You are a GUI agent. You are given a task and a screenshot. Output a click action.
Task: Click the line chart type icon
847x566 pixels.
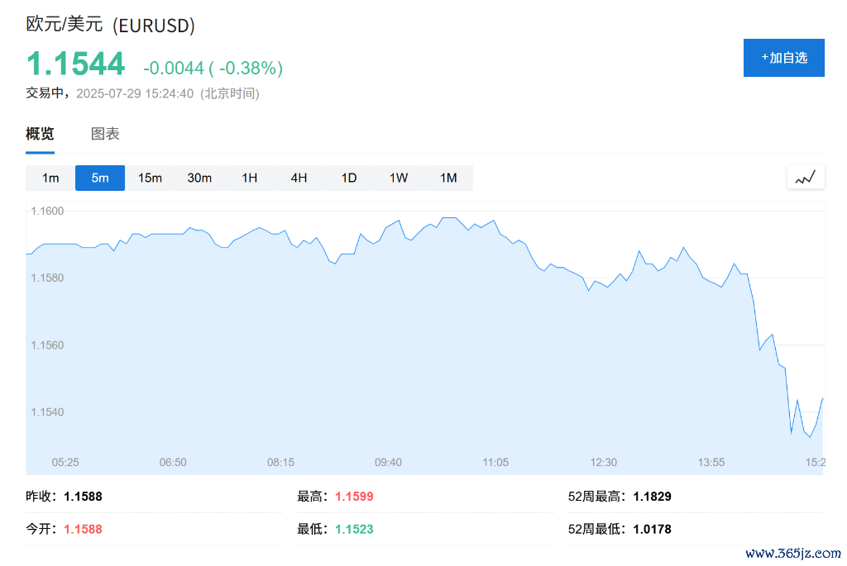tap(805, 178)
